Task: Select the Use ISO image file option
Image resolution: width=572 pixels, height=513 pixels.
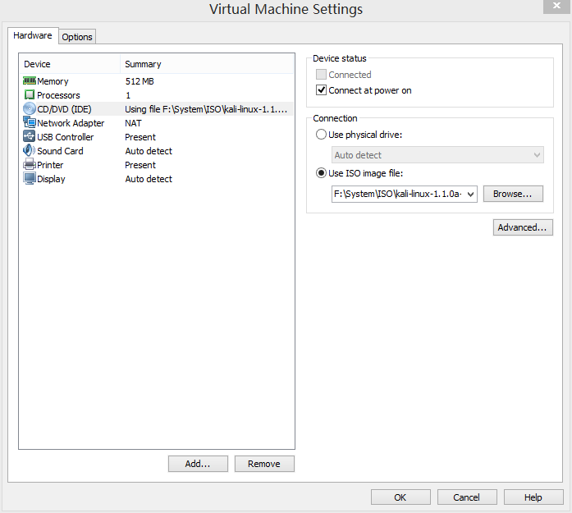Action: click(321, 173)
